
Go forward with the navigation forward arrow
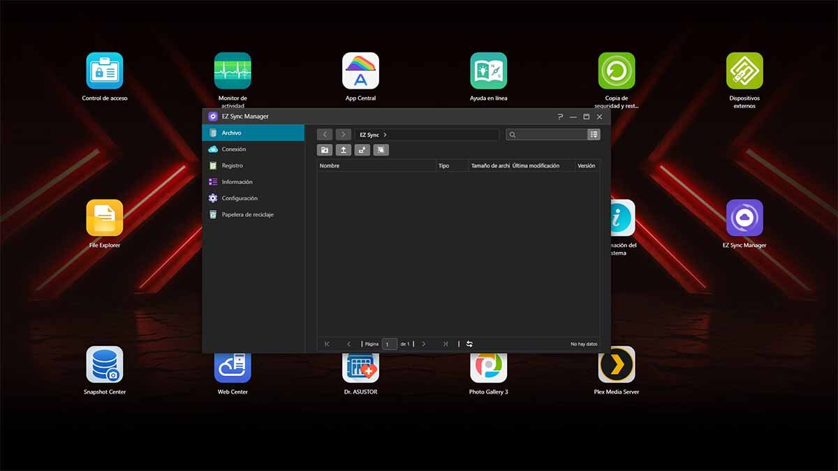point(343,135)
